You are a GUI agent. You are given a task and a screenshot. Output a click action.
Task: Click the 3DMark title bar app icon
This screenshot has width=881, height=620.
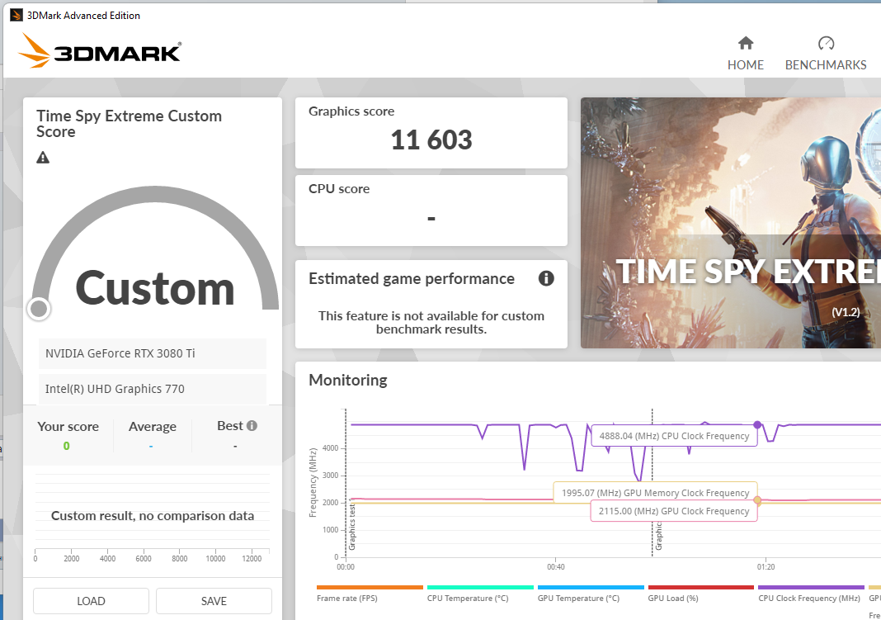tap(16, 15)
